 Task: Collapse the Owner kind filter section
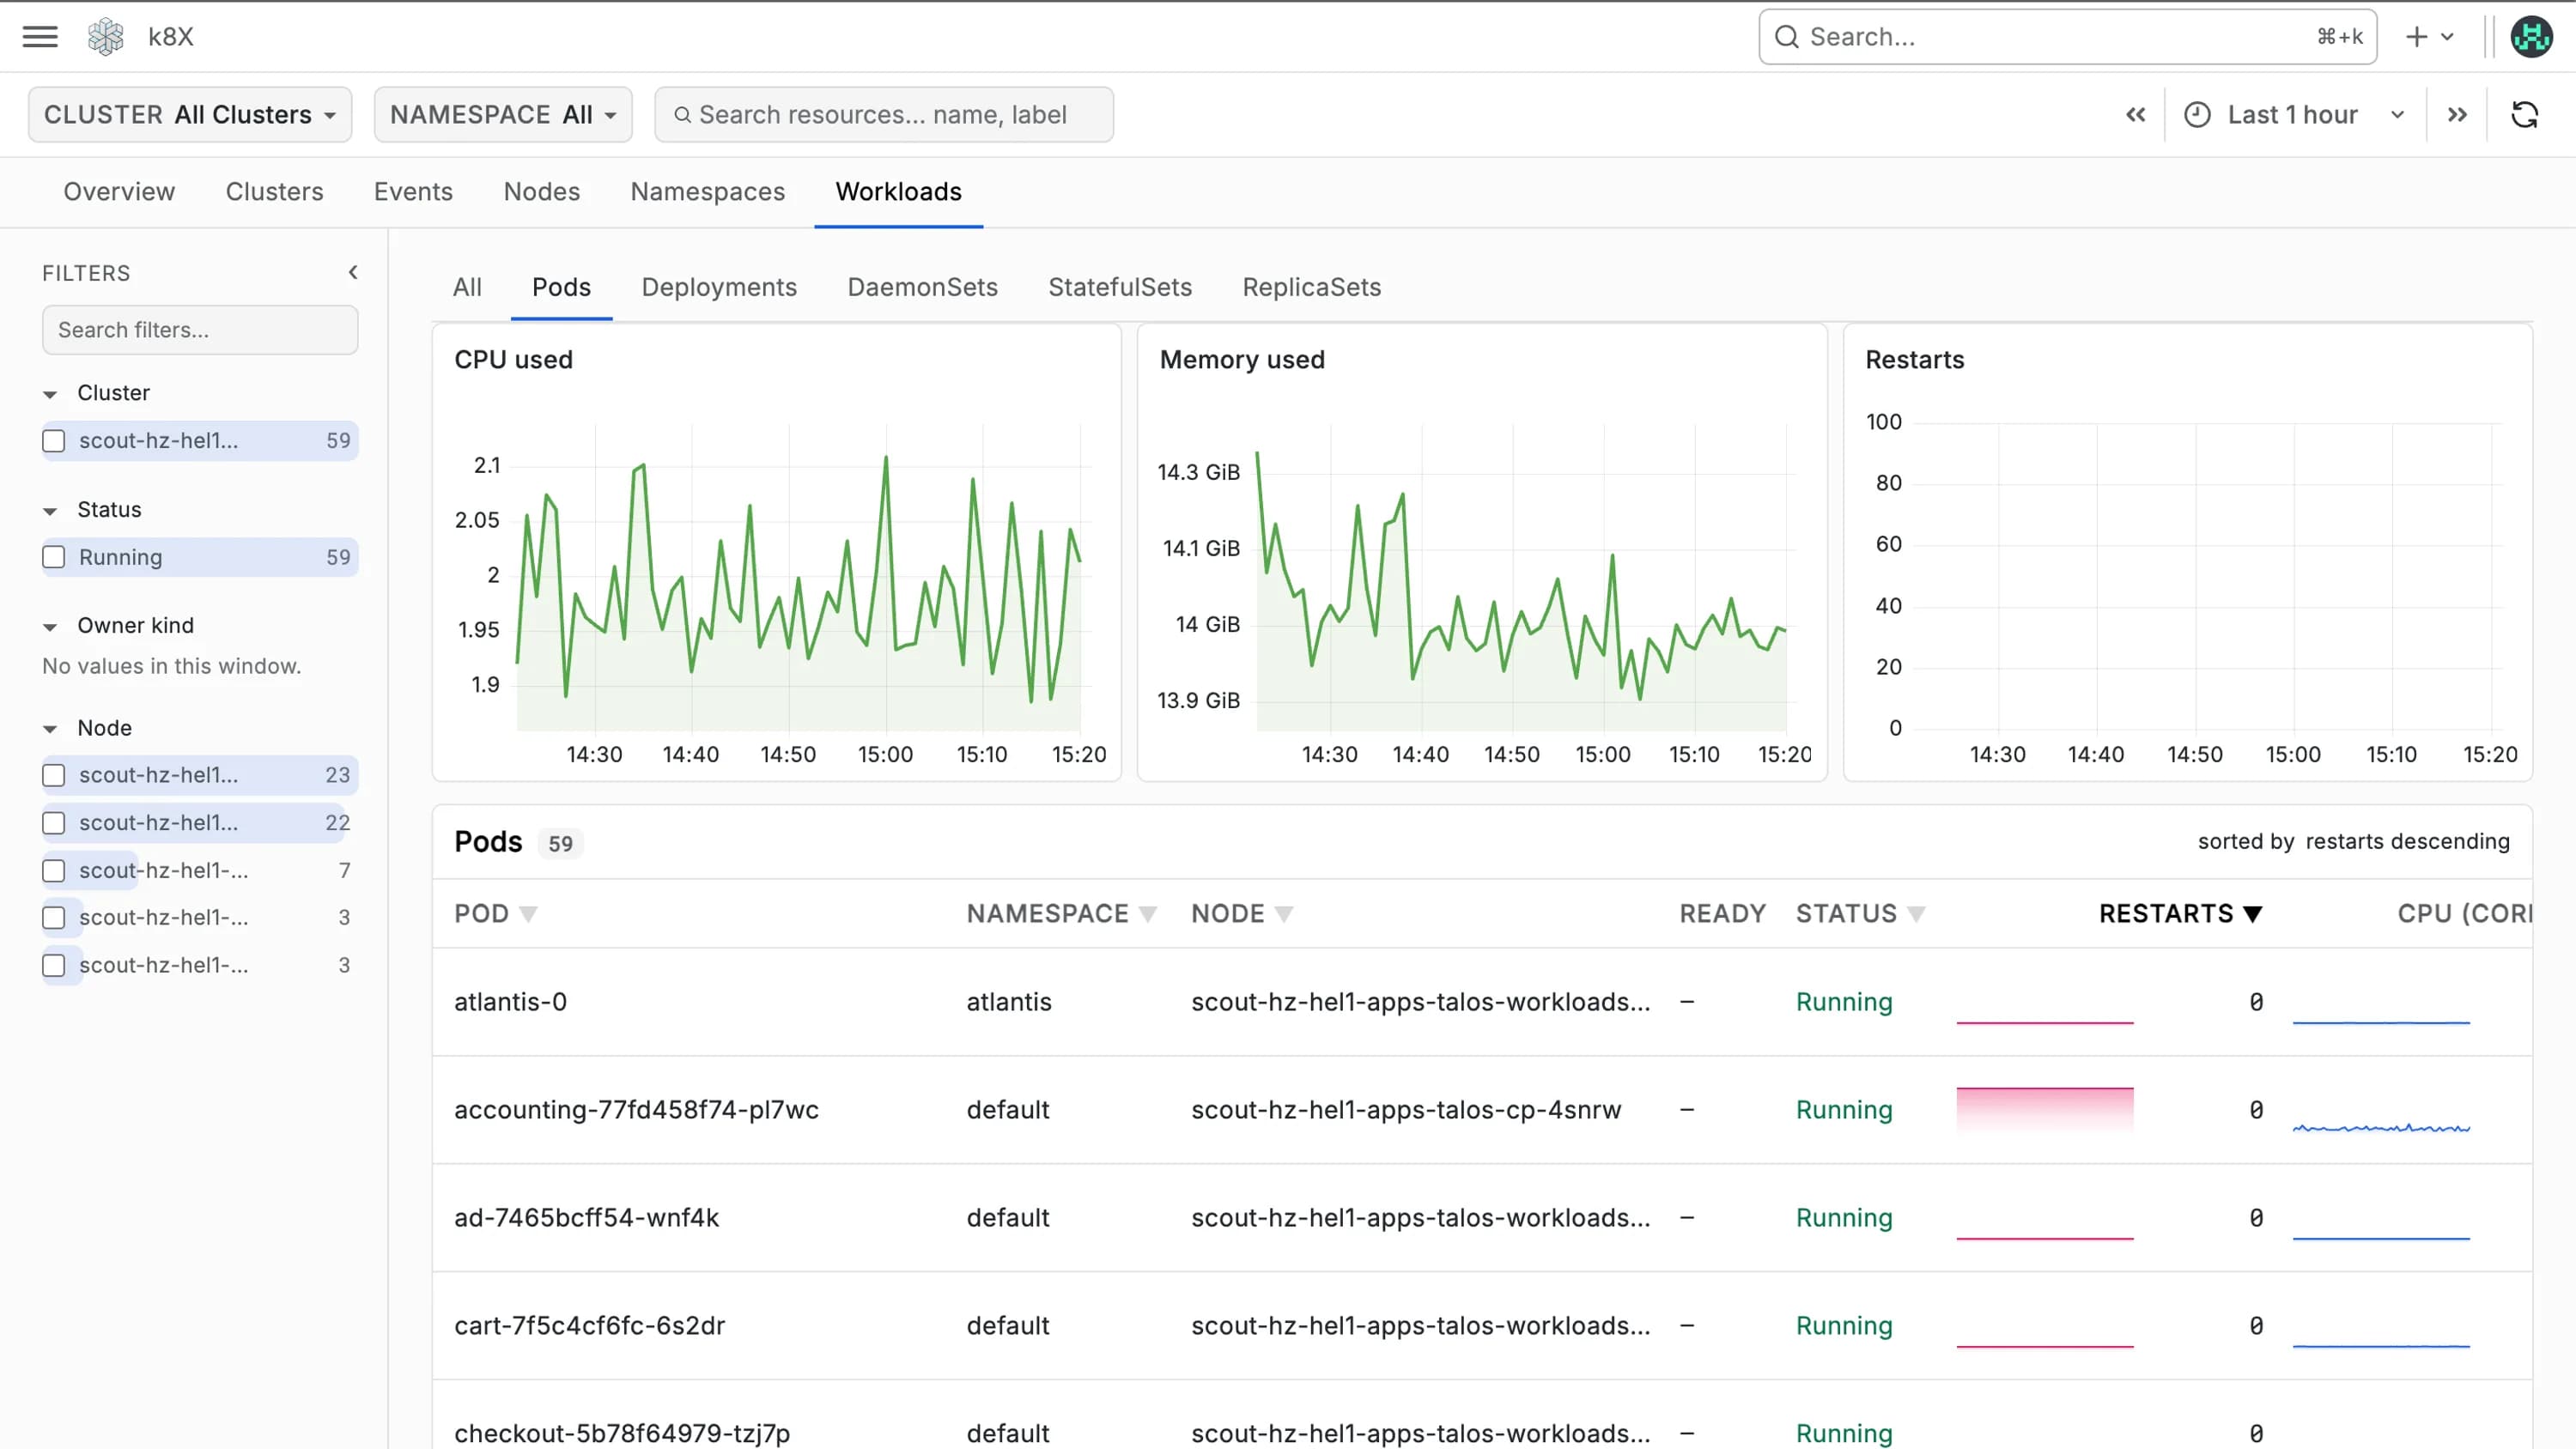[x=50, y=627]
